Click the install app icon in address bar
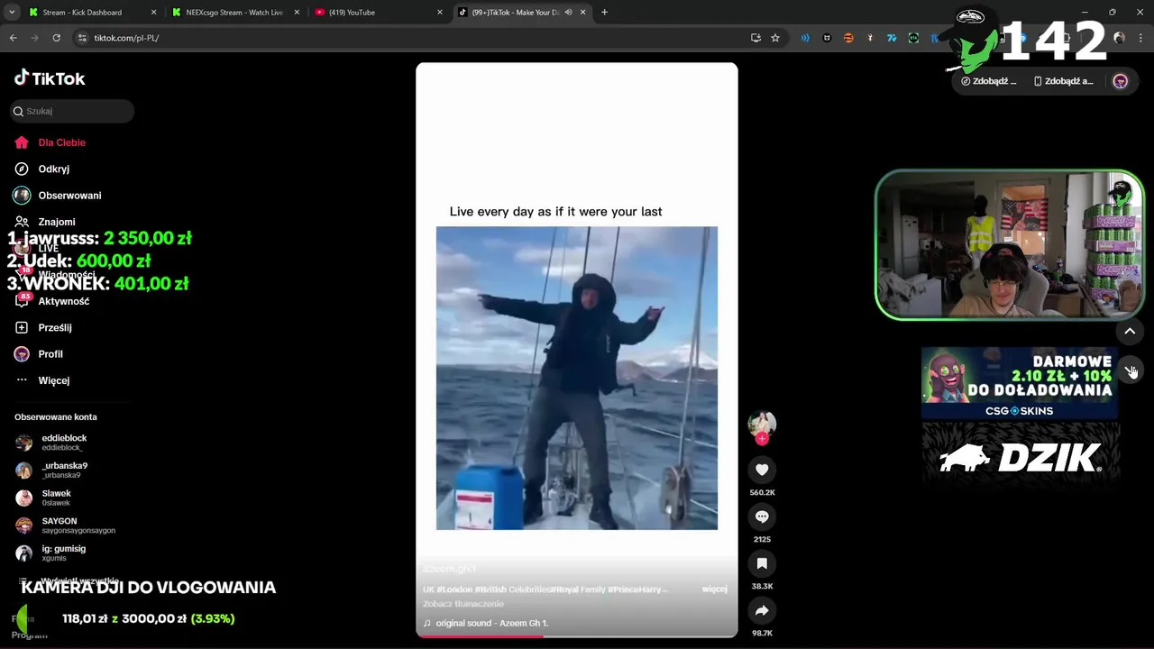Viewport: 1154px width, 649px height. tap(756, 38)
